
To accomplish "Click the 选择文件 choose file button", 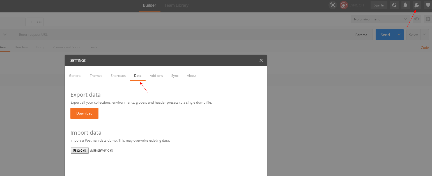I will (80, 151).
